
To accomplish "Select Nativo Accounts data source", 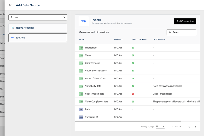I will [x=37, y=28].
